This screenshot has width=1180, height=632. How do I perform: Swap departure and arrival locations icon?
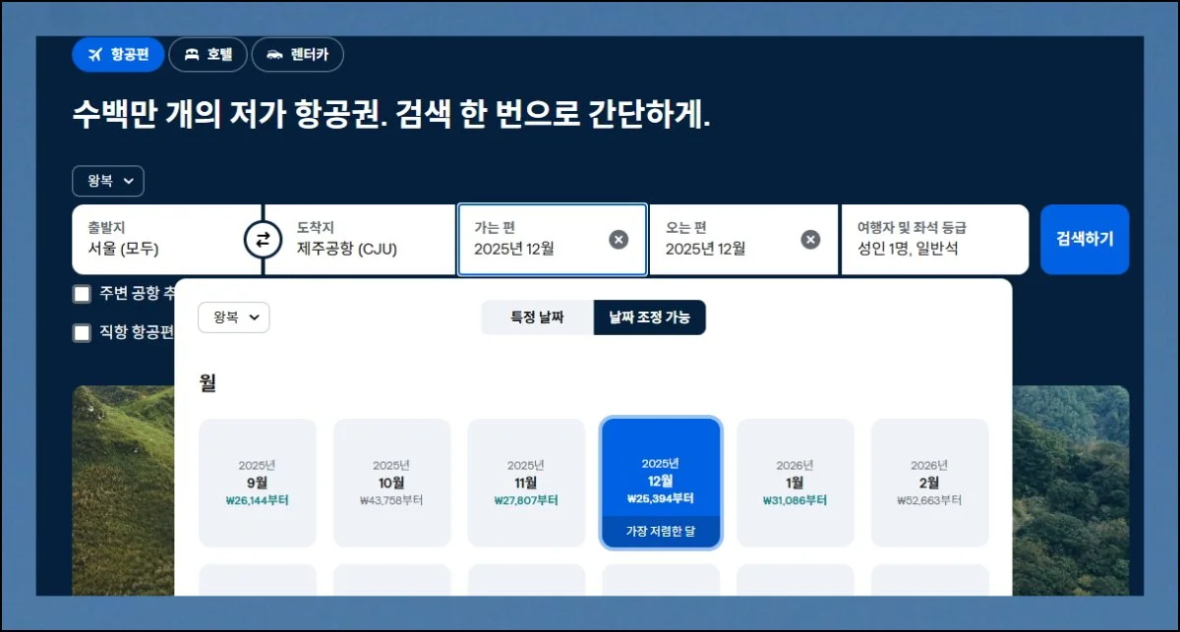point(263,239)
